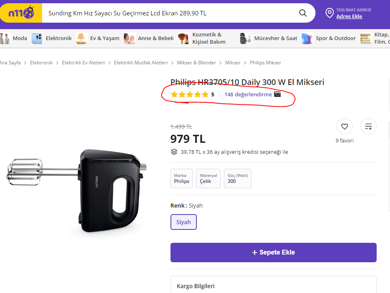Expand the Kargo Bilgileri section
Image resolution: width=390 pixels, height=293 pixels.
196,286
